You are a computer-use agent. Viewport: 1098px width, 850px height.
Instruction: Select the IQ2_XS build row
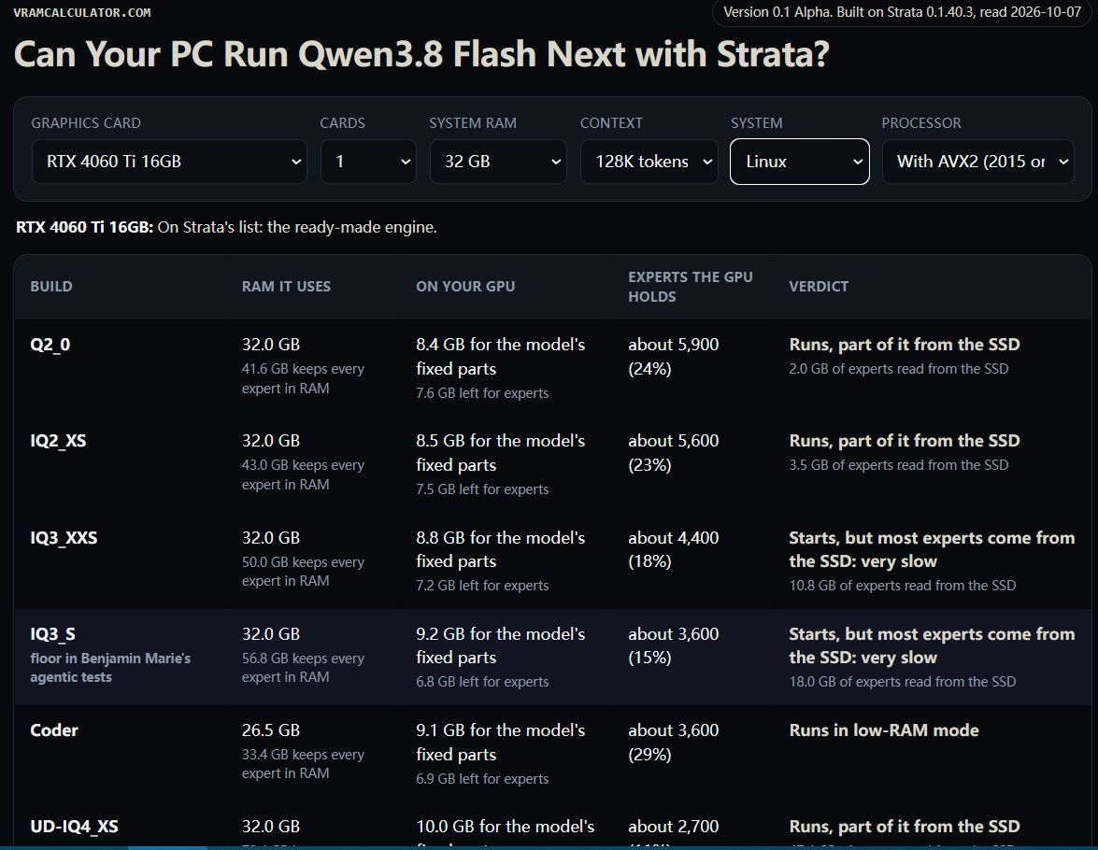click(552, 464)
